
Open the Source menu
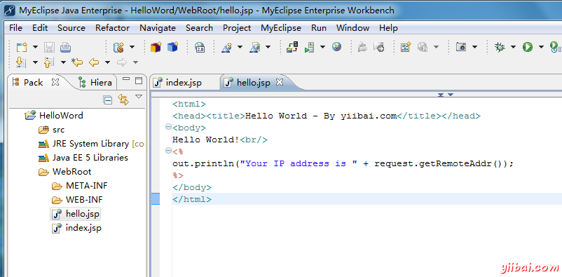pyautogui.click(x=71, y=28)
